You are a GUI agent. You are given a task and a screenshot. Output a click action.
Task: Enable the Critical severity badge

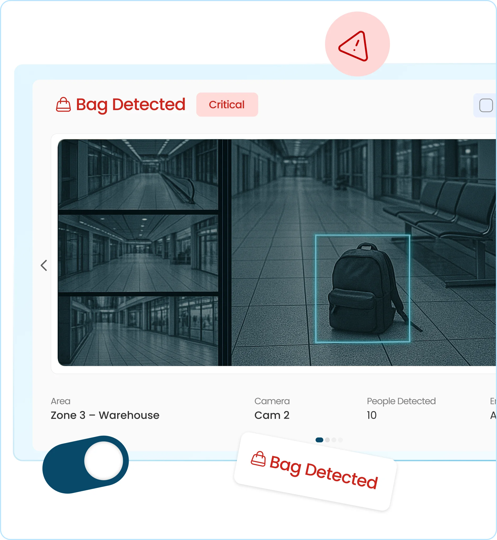pyautogui.click(x=227, y=105)
